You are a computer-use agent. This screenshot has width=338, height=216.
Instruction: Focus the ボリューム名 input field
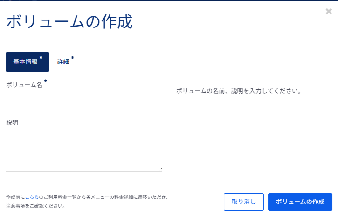84,102
